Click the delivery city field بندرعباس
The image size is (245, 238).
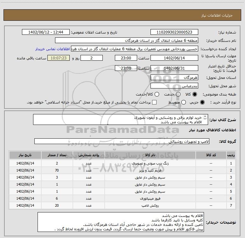point(174,86)
